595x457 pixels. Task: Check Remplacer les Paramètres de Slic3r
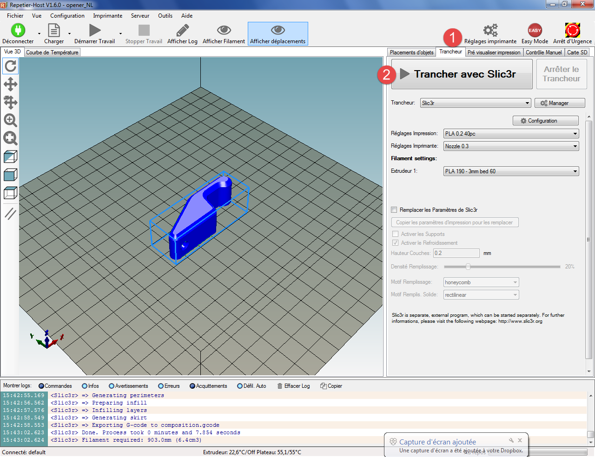[x=394, y=210]
